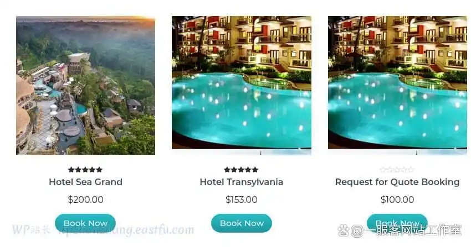
Task: Click the $100.00 price
Action: point(397,199)
